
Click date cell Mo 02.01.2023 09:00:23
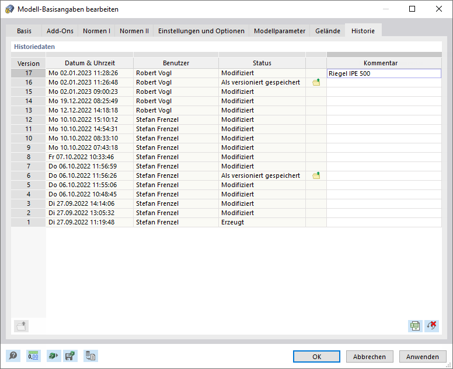click(89, 92)
